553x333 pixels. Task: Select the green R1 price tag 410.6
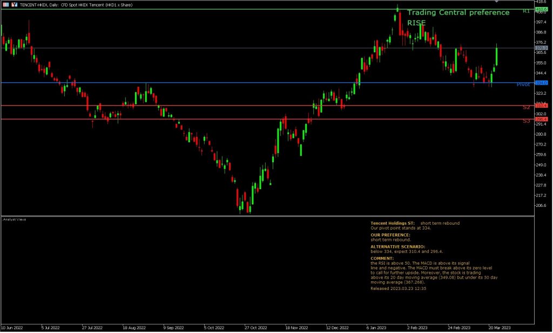[541, 9]
